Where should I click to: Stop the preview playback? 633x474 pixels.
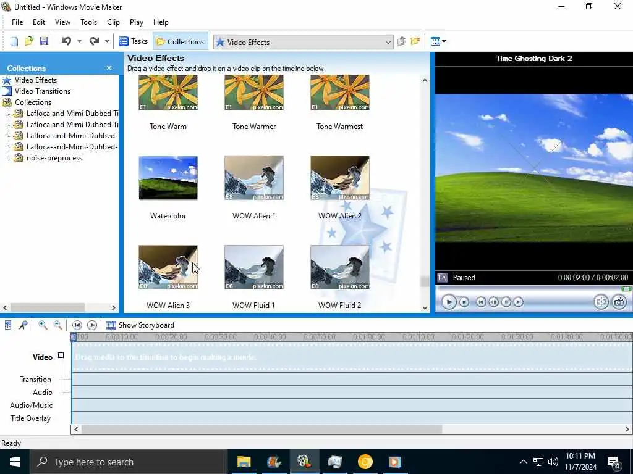[464, 302]
